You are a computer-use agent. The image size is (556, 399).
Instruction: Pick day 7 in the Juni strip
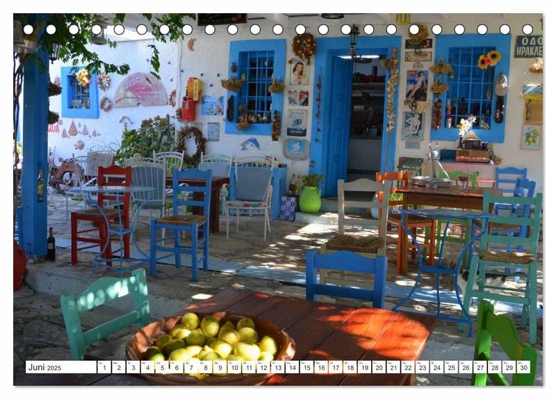pyautogui.click(x=190, y=367)
